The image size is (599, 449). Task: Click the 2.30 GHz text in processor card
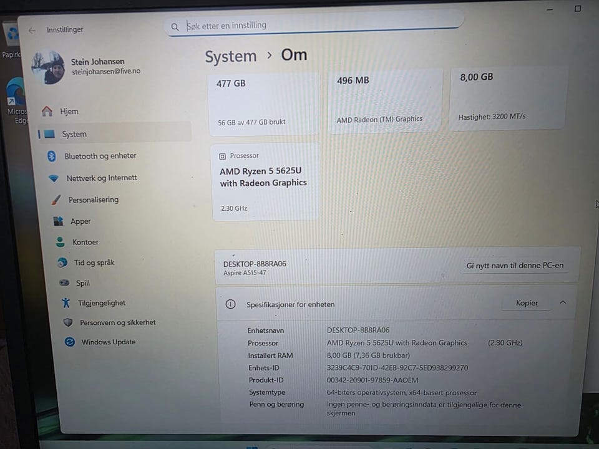tap(234, 208)
